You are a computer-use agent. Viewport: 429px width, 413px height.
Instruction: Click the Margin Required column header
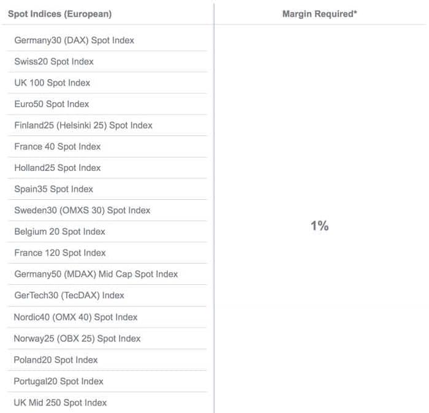(319, 13)
